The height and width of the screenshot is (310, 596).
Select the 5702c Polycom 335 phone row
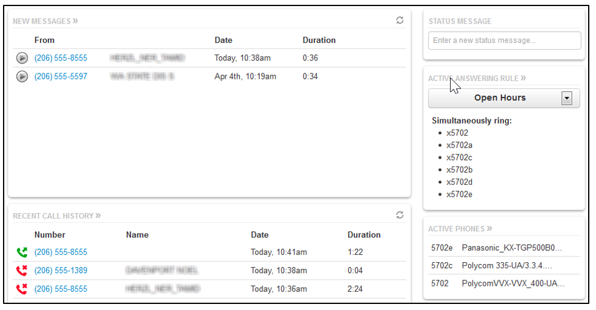coord(504,265)
